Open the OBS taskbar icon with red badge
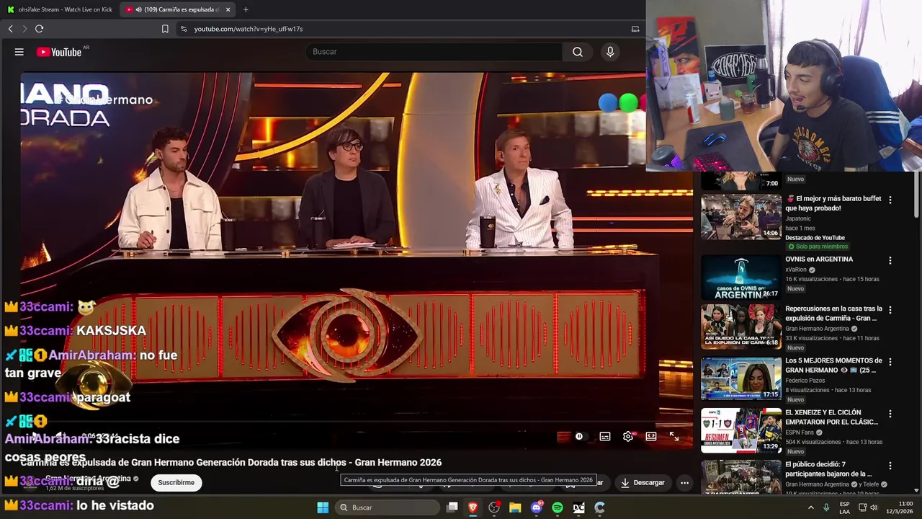This screenshot has height=519, width=922. click(x=494, y=507)
